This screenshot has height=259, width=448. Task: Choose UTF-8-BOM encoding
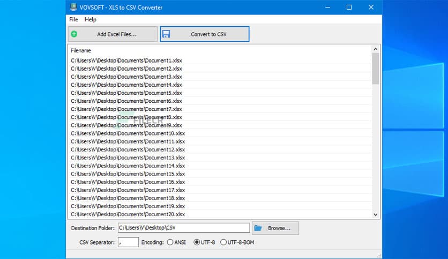(x=237, y=242)
